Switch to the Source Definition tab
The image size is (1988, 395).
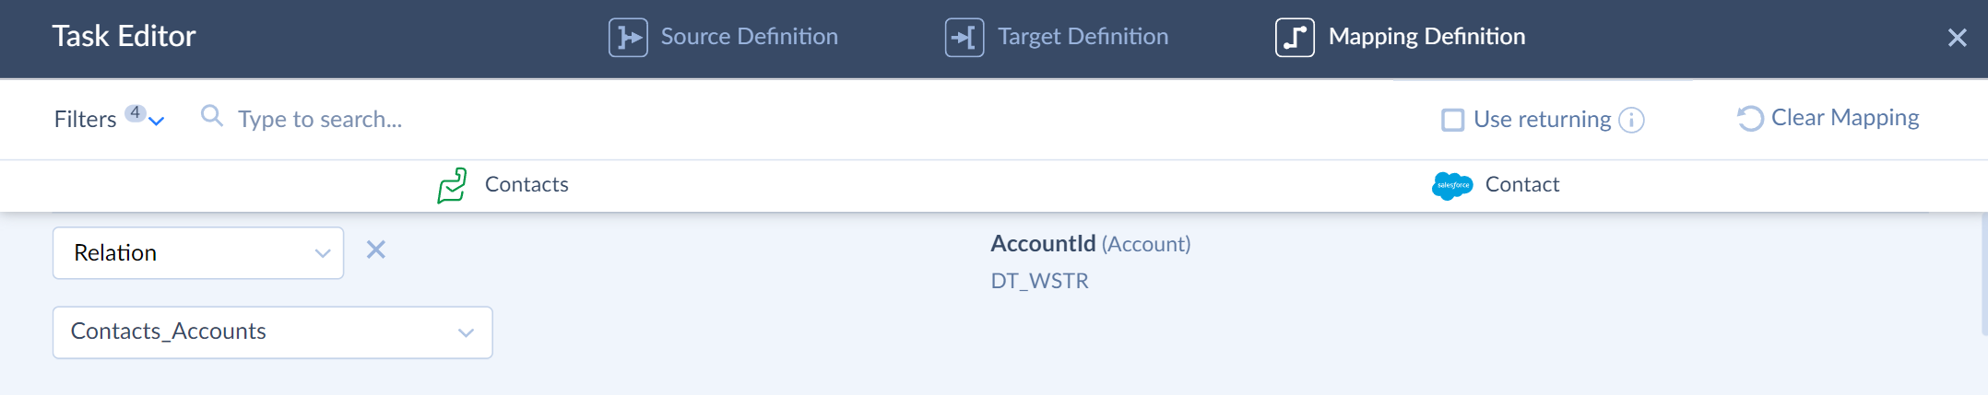coord(724,38)
